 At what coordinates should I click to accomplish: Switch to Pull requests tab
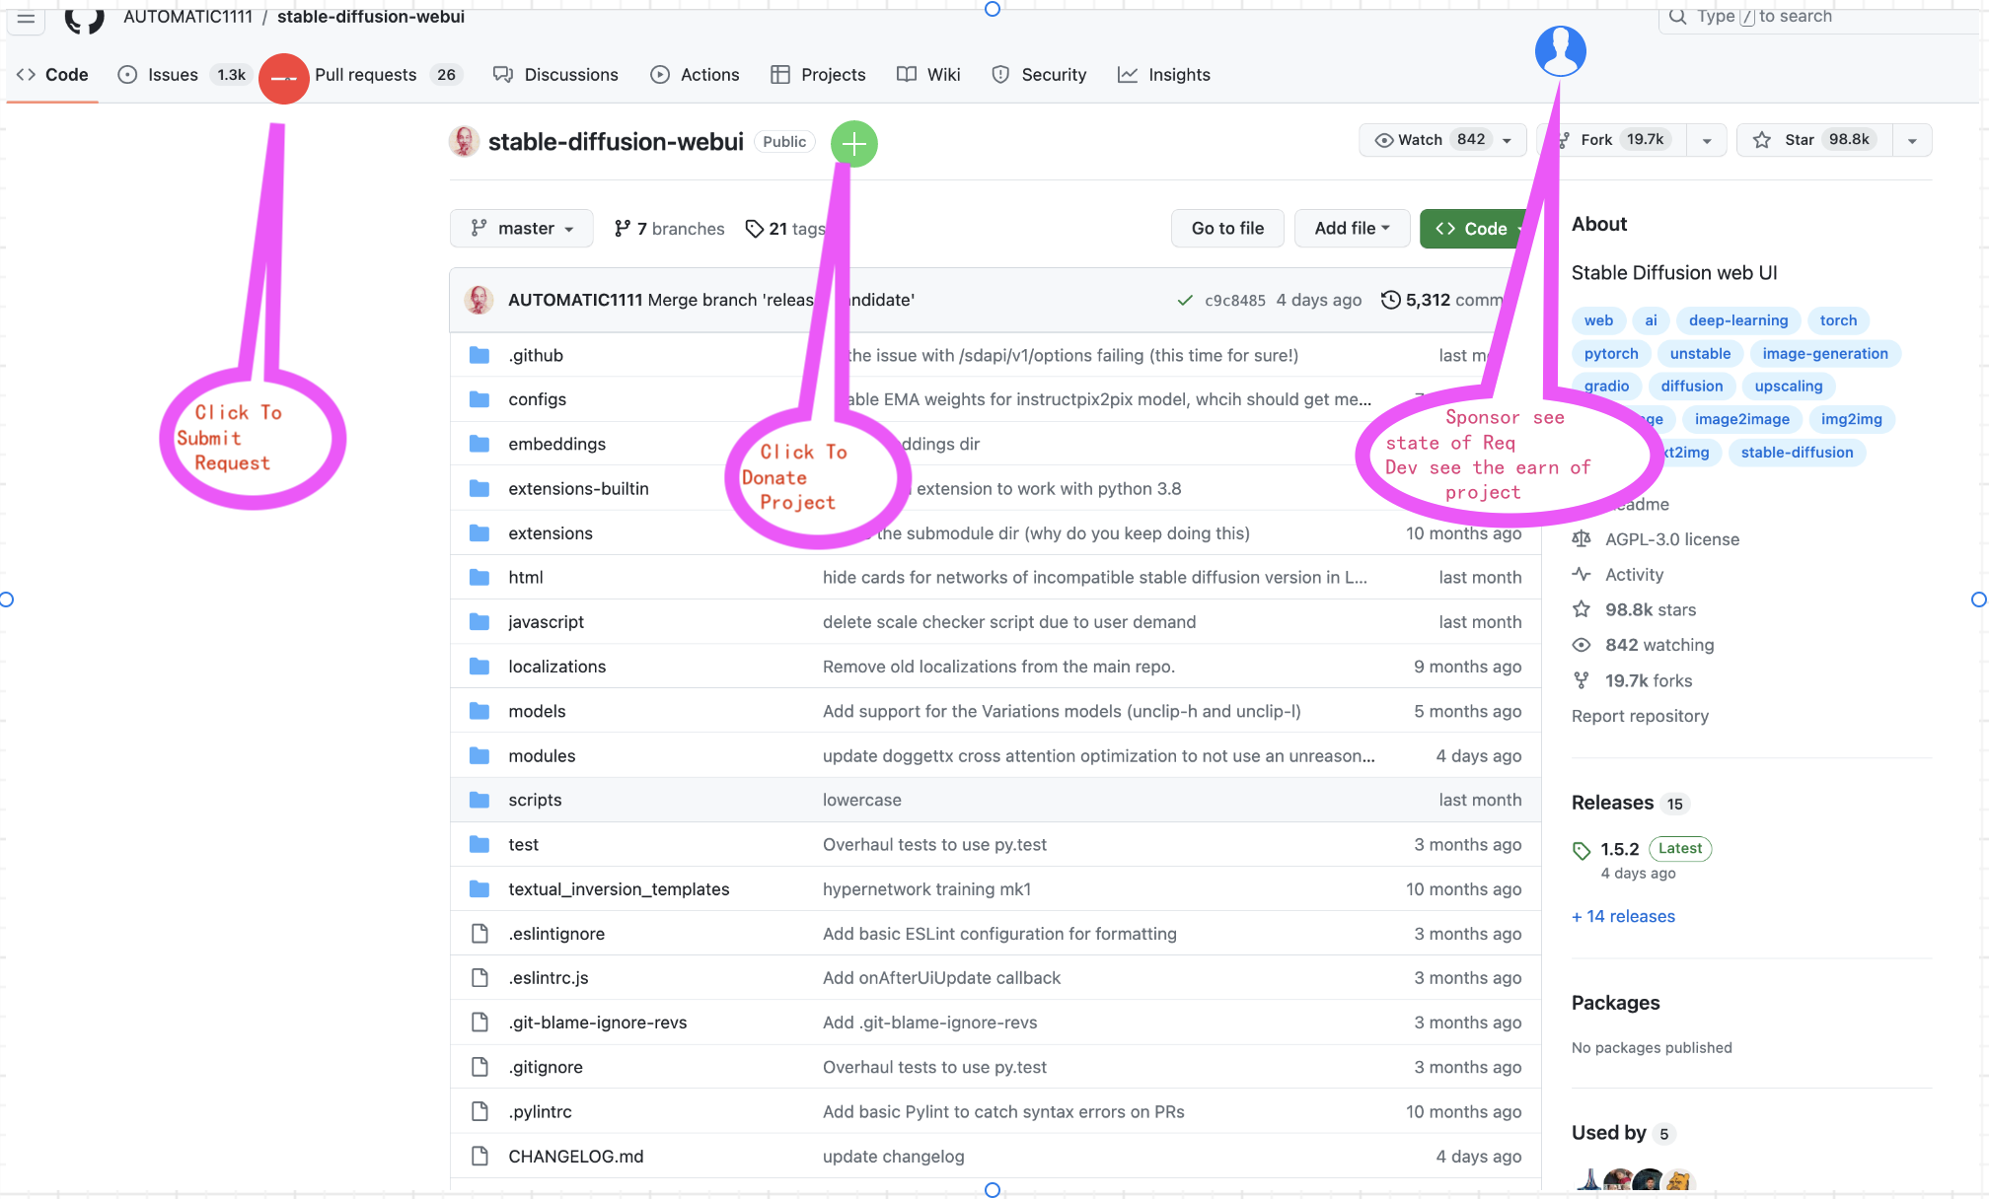(387, 75)
